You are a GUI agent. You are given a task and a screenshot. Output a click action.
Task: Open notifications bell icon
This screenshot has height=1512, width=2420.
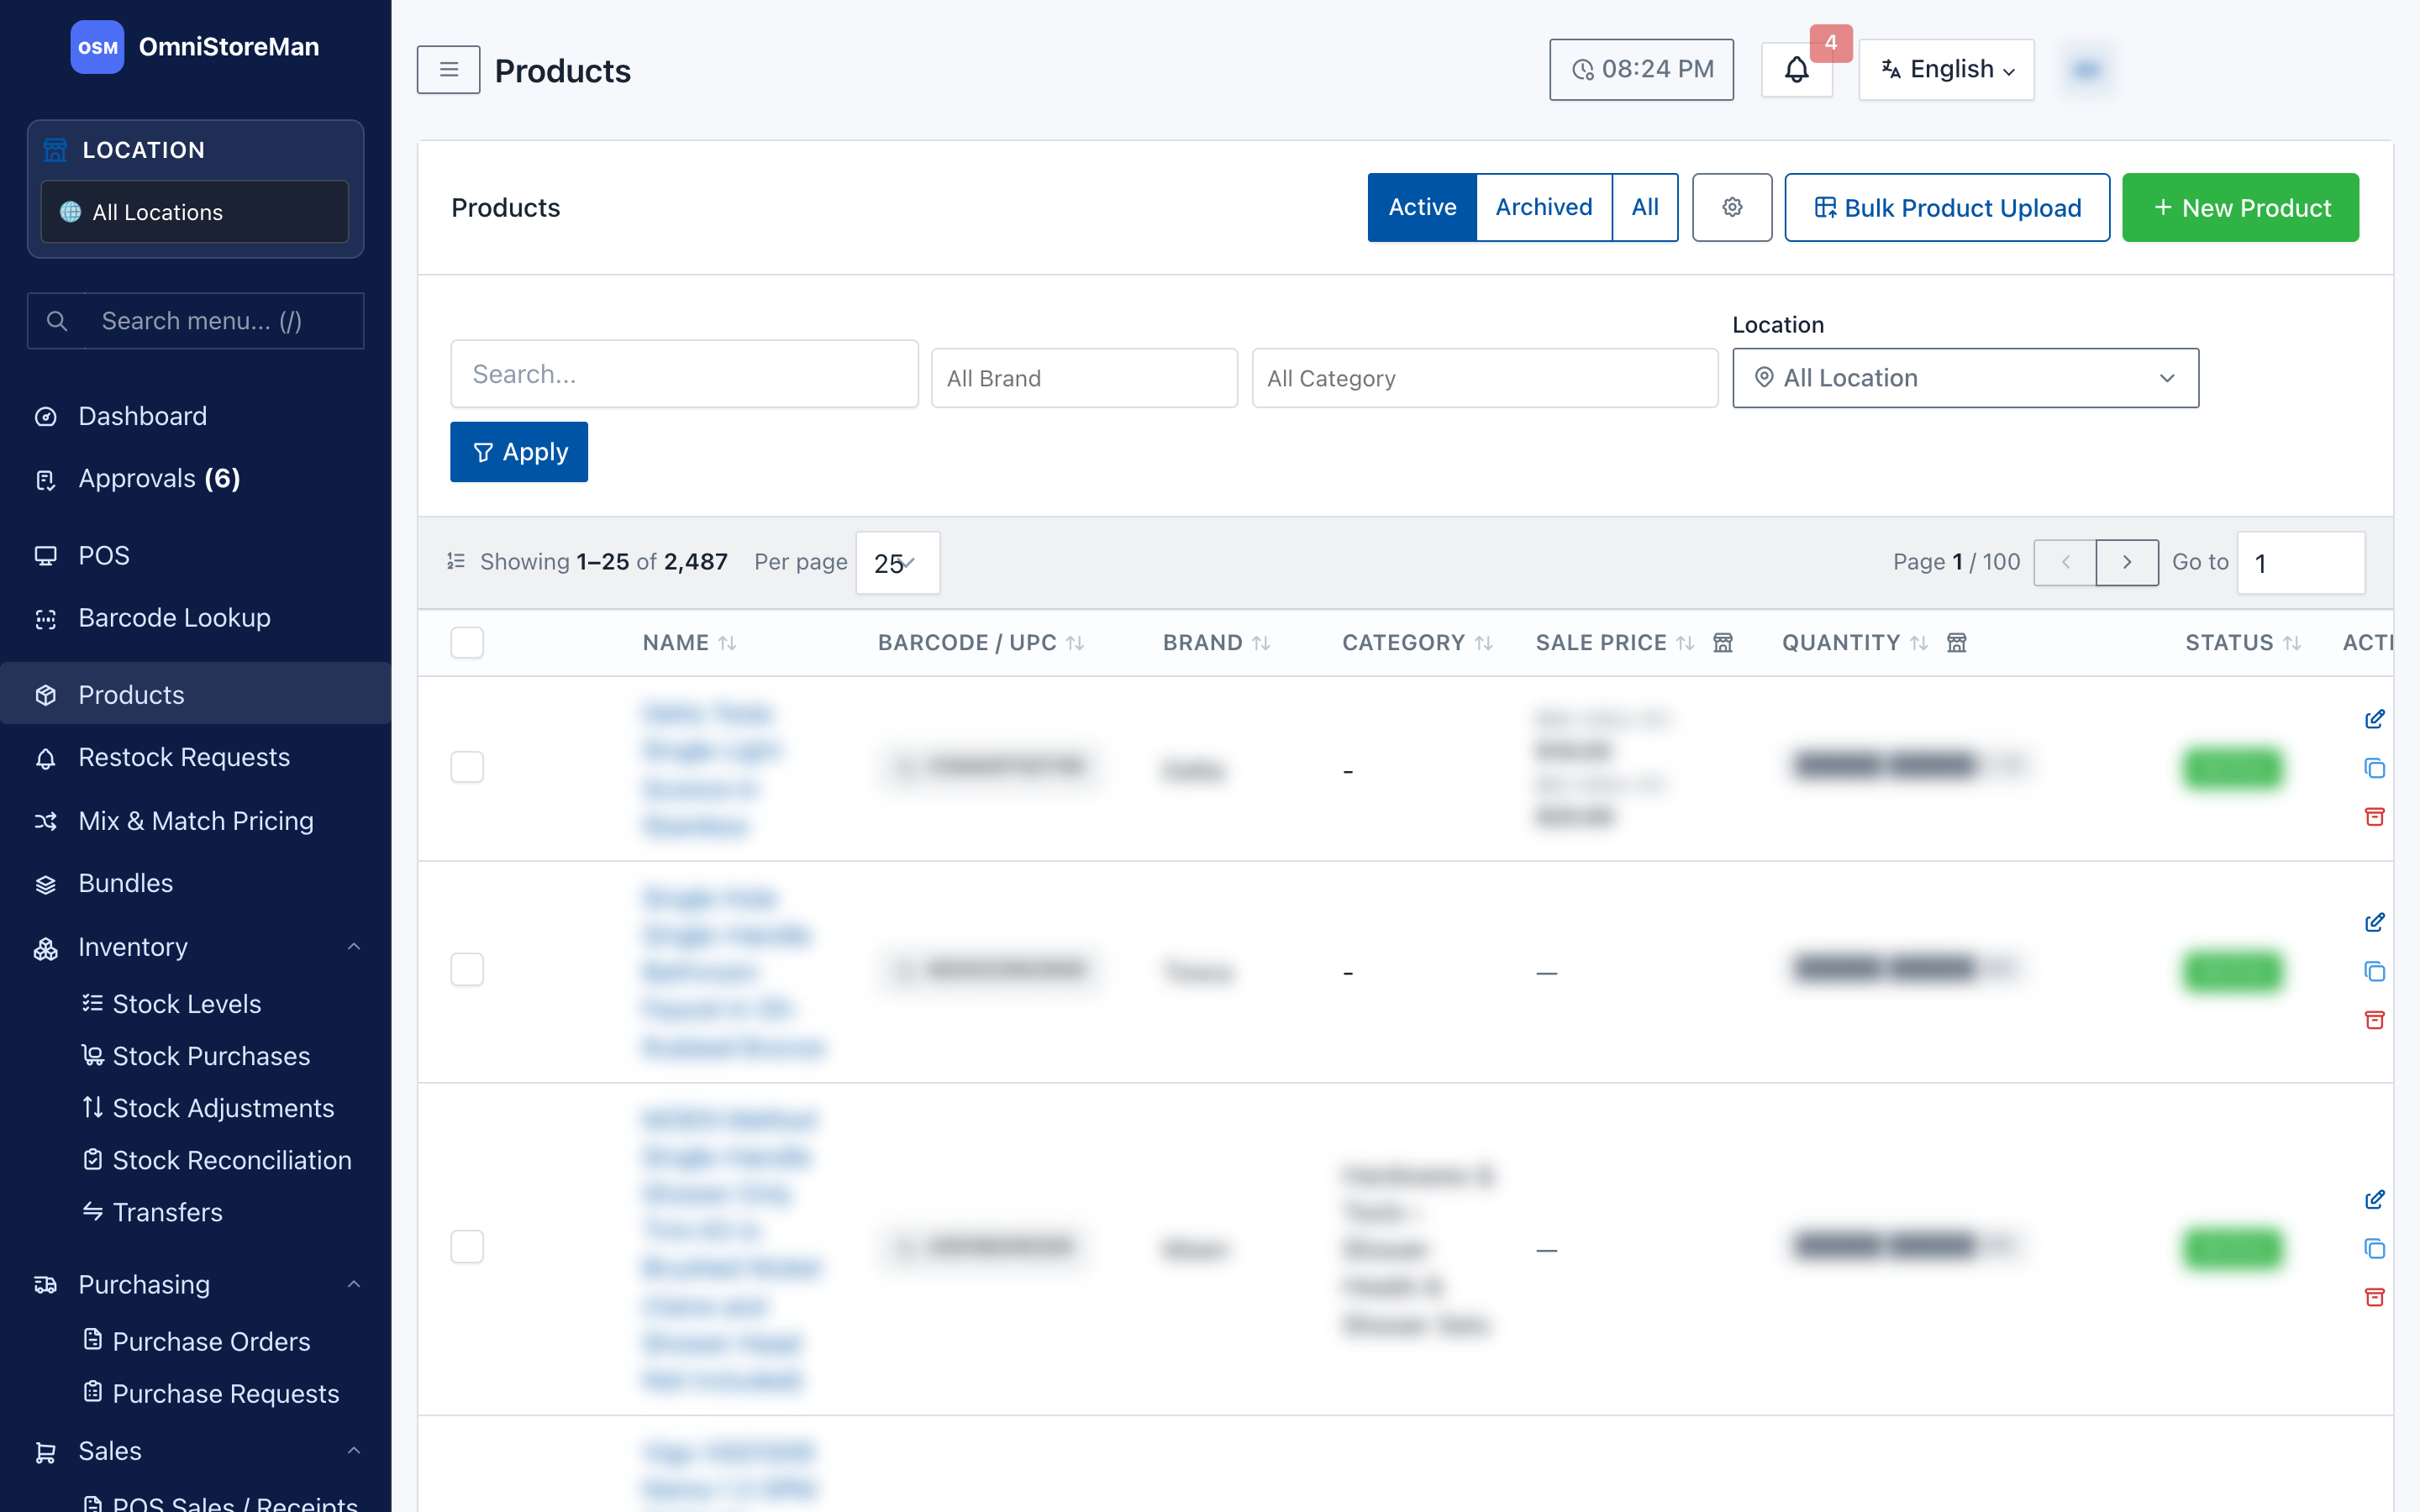point(1796,69)
